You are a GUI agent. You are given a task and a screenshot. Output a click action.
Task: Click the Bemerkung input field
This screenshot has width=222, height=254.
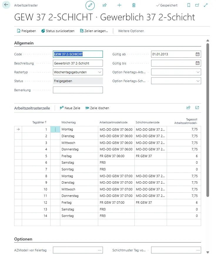click(78, 90)
